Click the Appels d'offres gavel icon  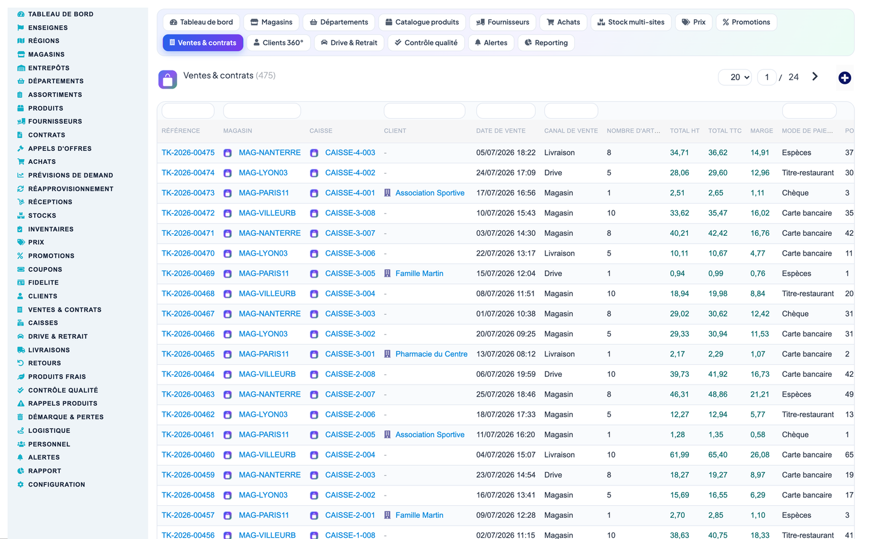tap(20, 148)
